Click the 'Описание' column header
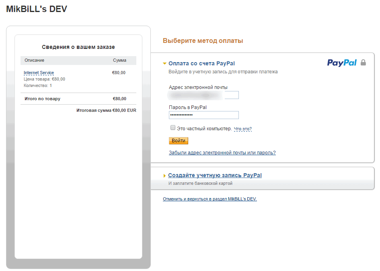 (34, 61)
